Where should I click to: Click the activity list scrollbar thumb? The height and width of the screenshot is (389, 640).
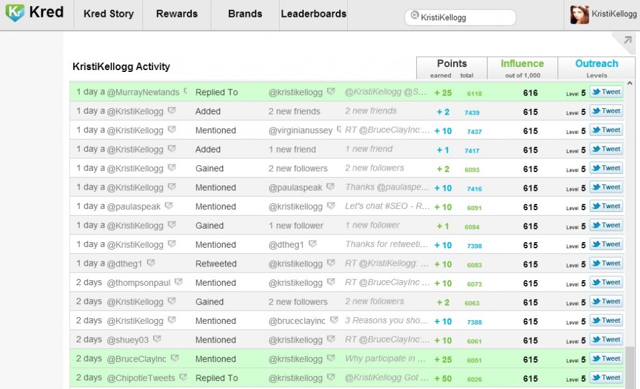click(630, 367)
